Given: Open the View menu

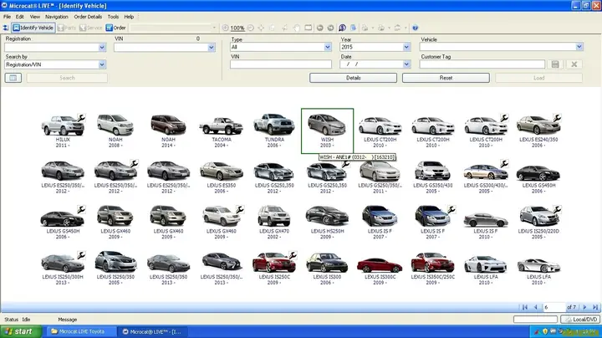Looking at the screenshot, I should (x=34, y=17).
